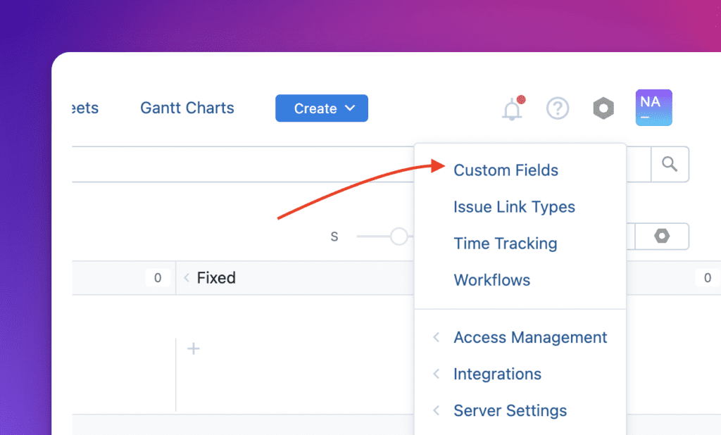
Task: Open the administration hexagon gear menu
Action: click(x=603, y=108)
